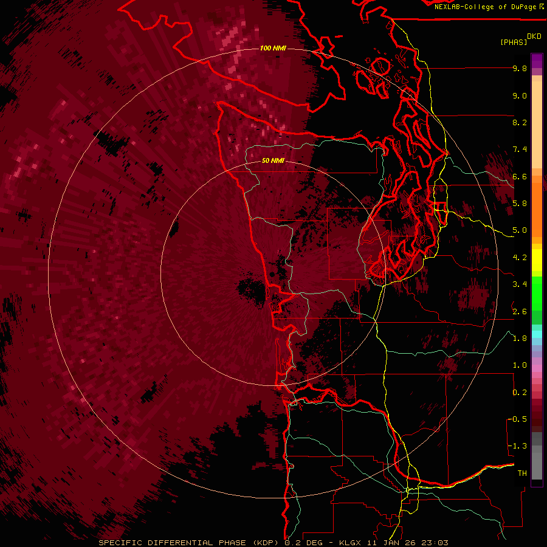This screenshot has width=547, height=547.
Task: Click the cyan segment of the color bar
Action: (537, 334)
